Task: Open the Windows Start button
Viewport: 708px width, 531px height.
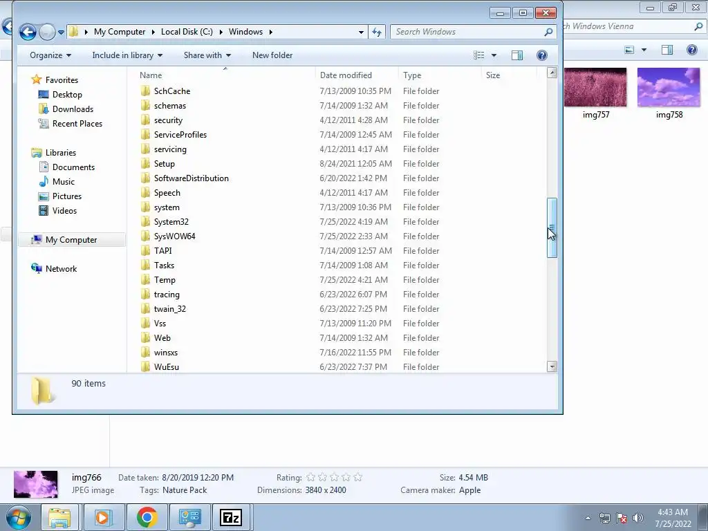Action: [x=18, y=517]
